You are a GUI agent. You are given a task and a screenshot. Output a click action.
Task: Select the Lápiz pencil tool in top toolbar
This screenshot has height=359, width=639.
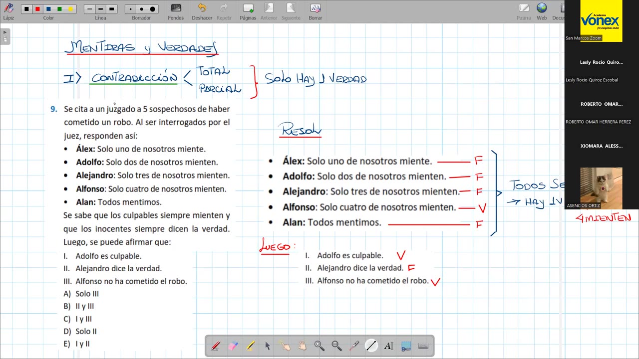pos(8,11)
